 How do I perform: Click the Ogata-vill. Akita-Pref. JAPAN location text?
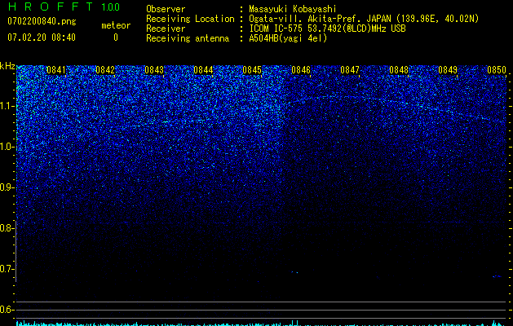coord(364,19)
